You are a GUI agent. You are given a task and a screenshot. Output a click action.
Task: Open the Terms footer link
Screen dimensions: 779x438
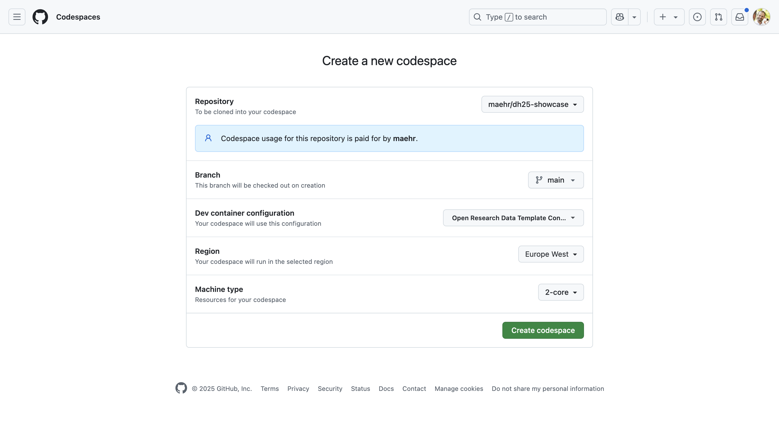(x=269, y=389)
